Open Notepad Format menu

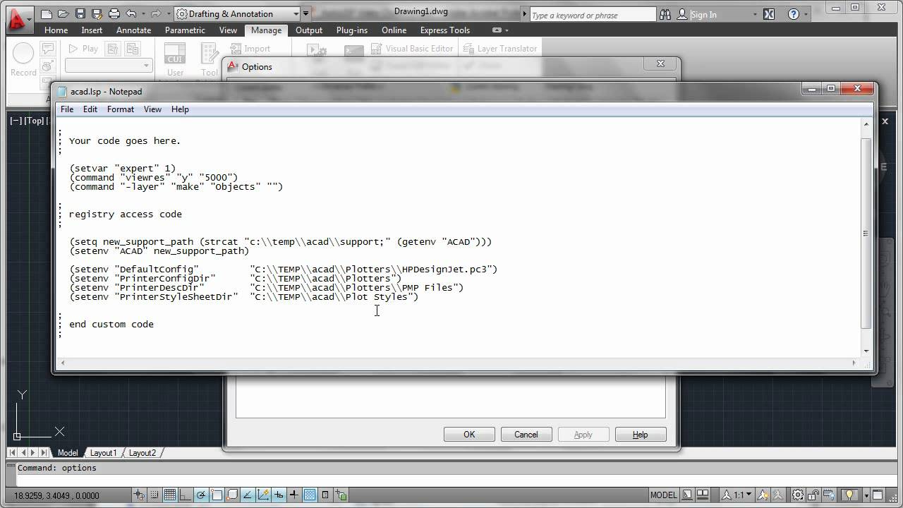coord(121,109)
